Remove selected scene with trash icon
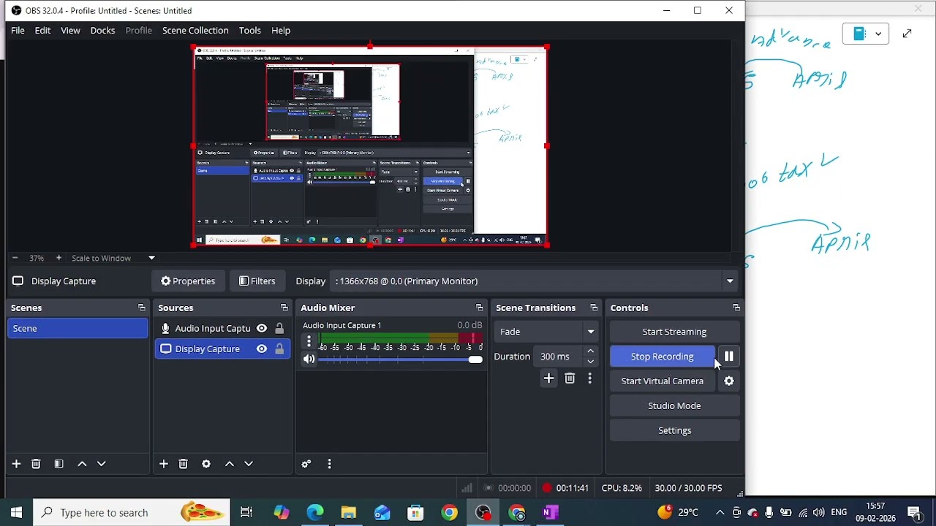This screenshot has height=526, width=936. 36,464
